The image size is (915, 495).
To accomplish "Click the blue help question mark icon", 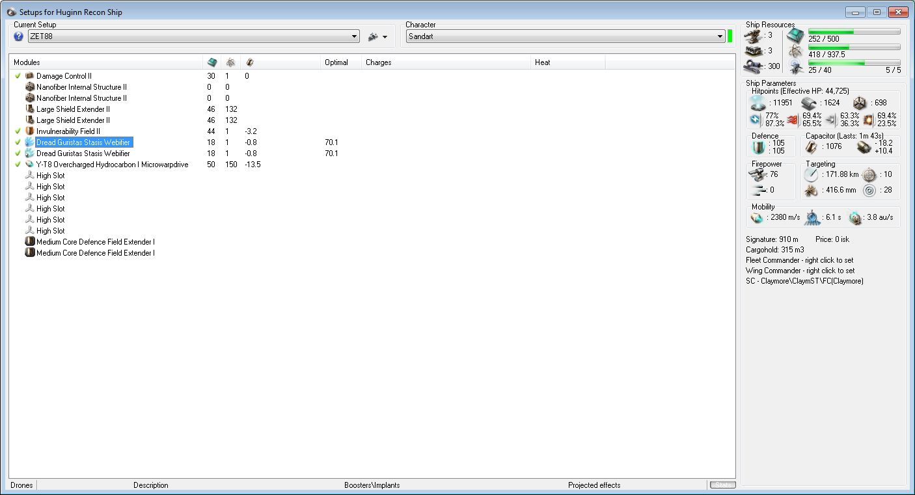I will click(x=18, y=36).
